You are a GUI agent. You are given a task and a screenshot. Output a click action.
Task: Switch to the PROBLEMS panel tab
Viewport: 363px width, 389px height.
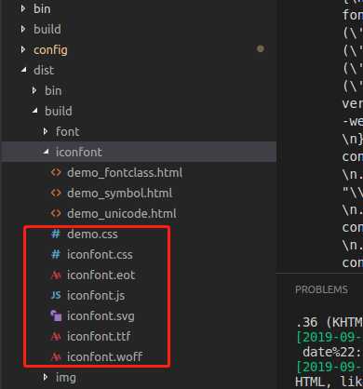321,289
